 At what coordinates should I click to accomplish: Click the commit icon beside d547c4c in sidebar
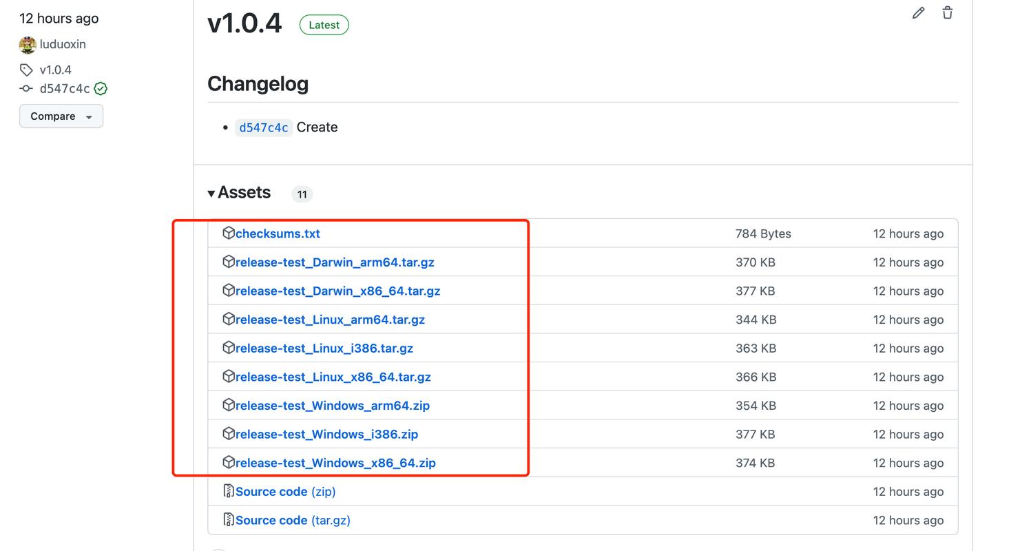coord(26,89)
